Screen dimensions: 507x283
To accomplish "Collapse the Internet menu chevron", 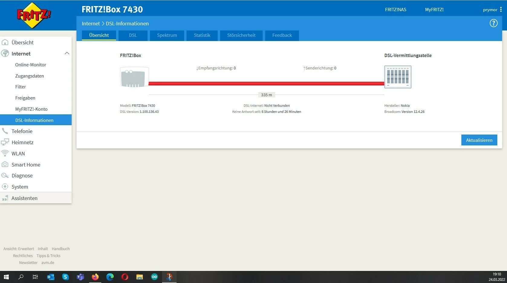I will [67, 53].
